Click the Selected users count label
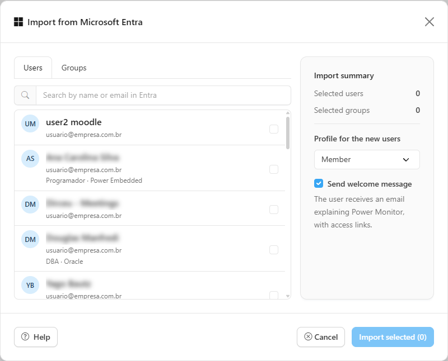This screenshot has width=448, height=361. (x=339, y=93)
